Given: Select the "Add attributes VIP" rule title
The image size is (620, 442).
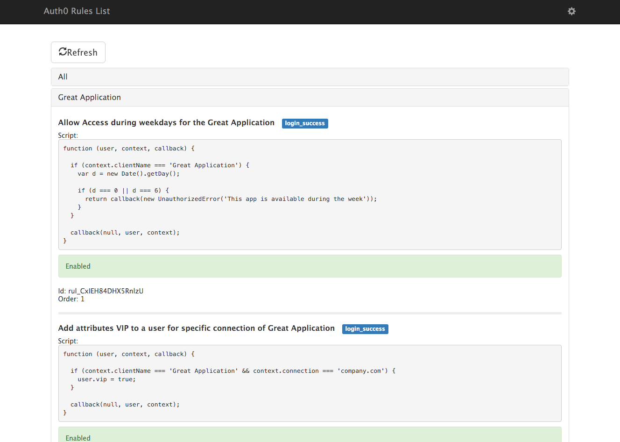Looking at the screenshot, I should coord(196,328).
